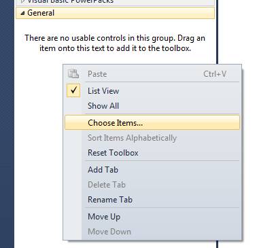Toggle the List View checkmark
Screen dimensions: 259x248
point(73,90)
